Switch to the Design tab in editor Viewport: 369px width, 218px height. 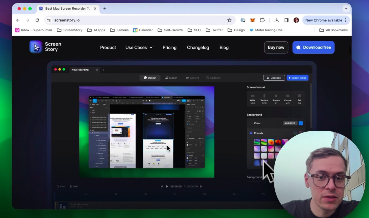pos(150,78)
